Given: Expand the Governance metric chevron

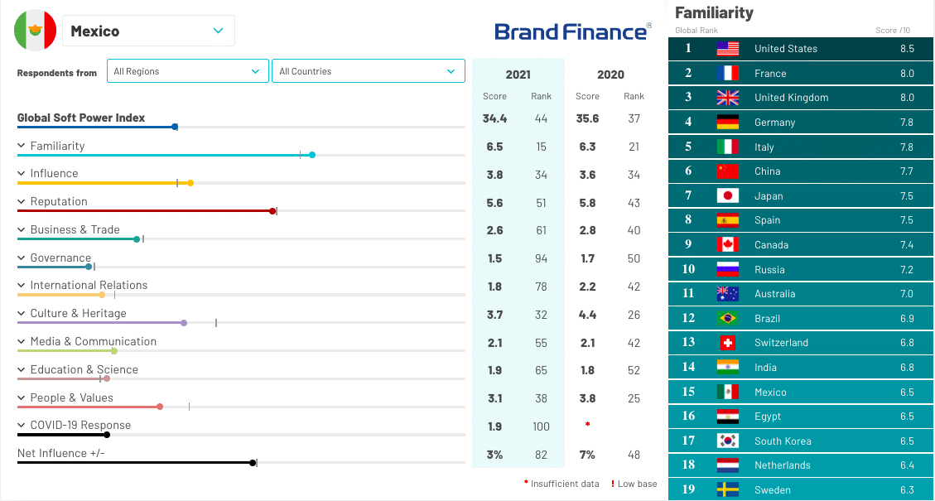Looking at the screenshot, I should point(22,258).
